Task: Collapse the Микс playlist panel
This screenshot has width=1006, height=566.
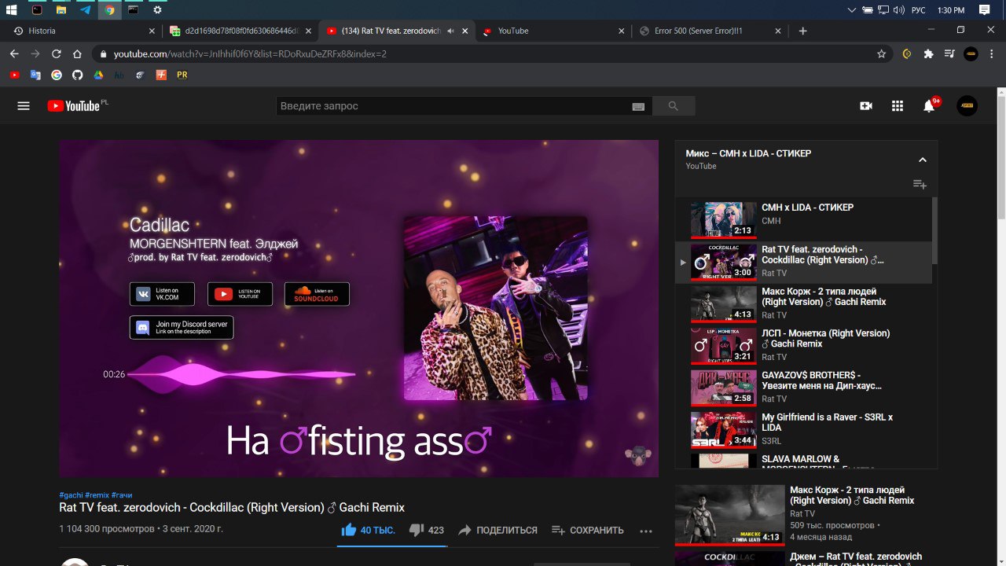Action: pyautogui.click(x=923, y=160)
